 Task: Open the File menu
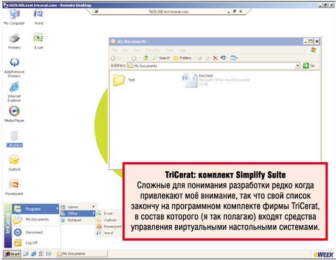[114, 50]
